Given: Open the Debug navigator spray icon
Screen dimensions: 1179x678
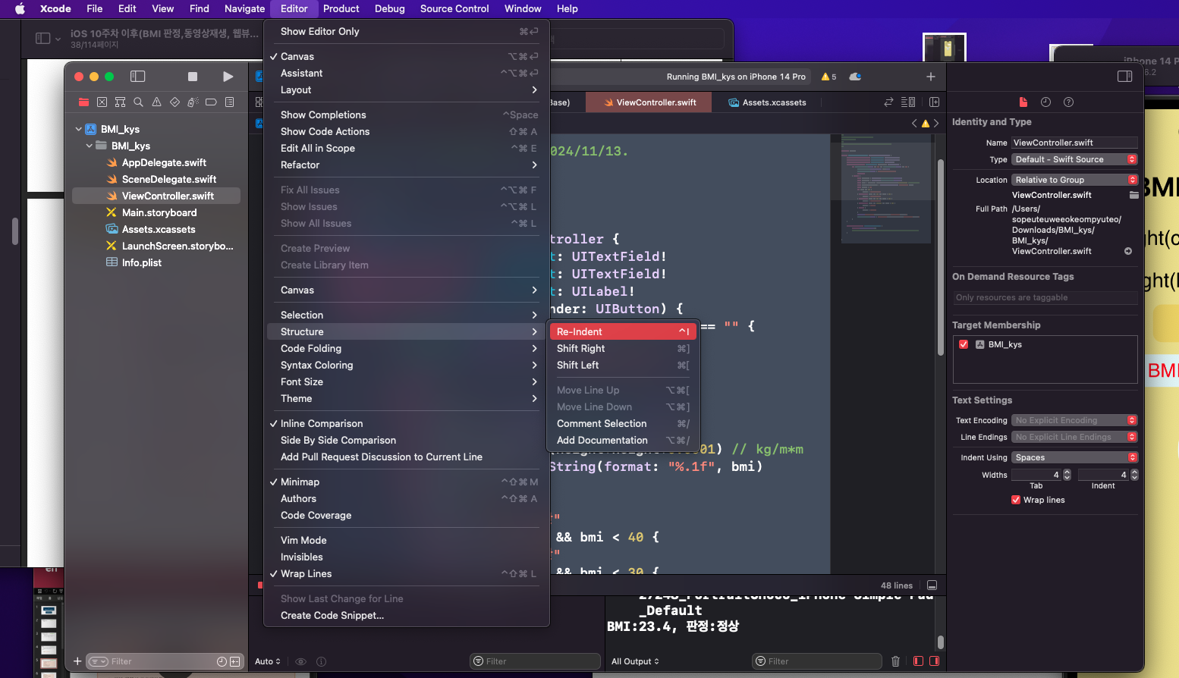Looking at the screenshot, I should click(x=193, y=102).
